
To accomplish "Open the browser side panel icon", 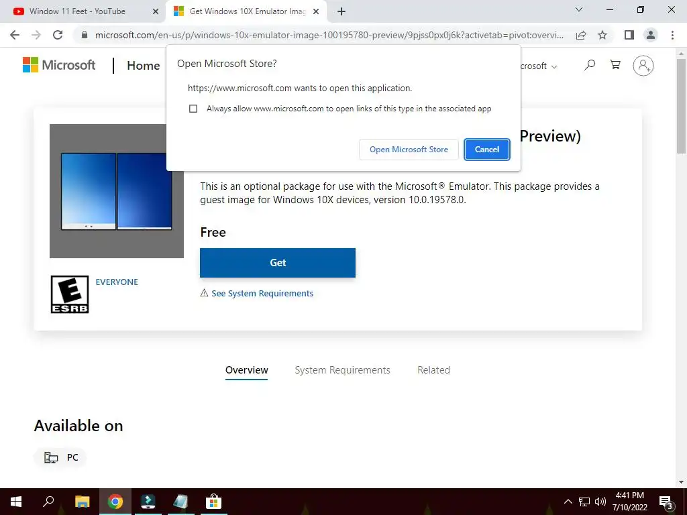I will click(629, 35).
